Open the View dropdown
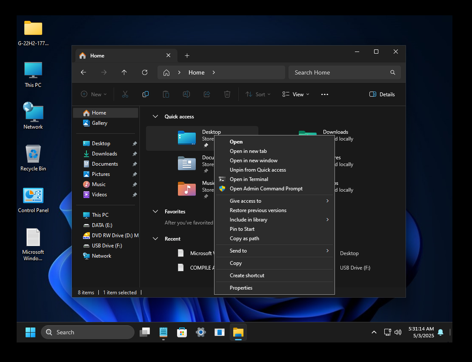Image resolution: width=472 pixels, height=362 pixels. [x=296, y=94]
